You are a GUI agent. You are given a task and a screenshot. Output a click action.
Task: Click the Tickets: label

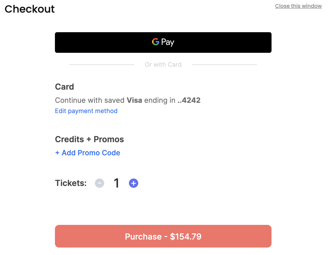pyautogui.click(x=71, y=183)
